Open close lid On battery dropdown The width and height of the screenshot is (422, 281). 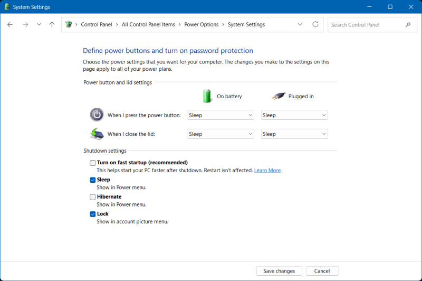click(x=220, y=134)
